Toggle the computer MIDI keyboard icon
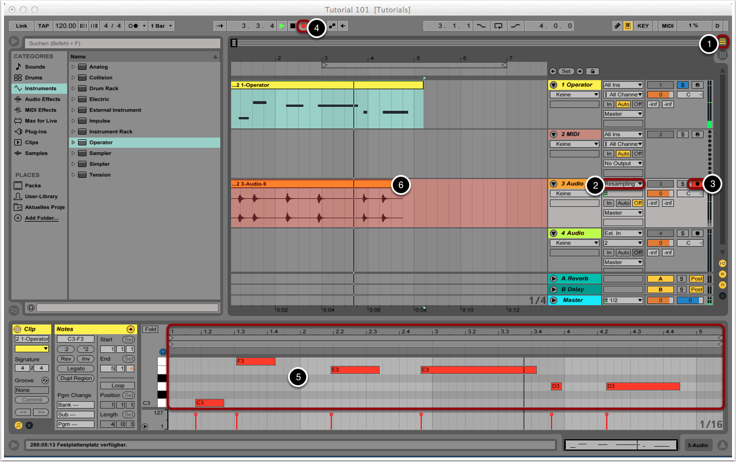The width and height of the screenshot is (736, 462). pyautogui.click(x=628, y=26)
